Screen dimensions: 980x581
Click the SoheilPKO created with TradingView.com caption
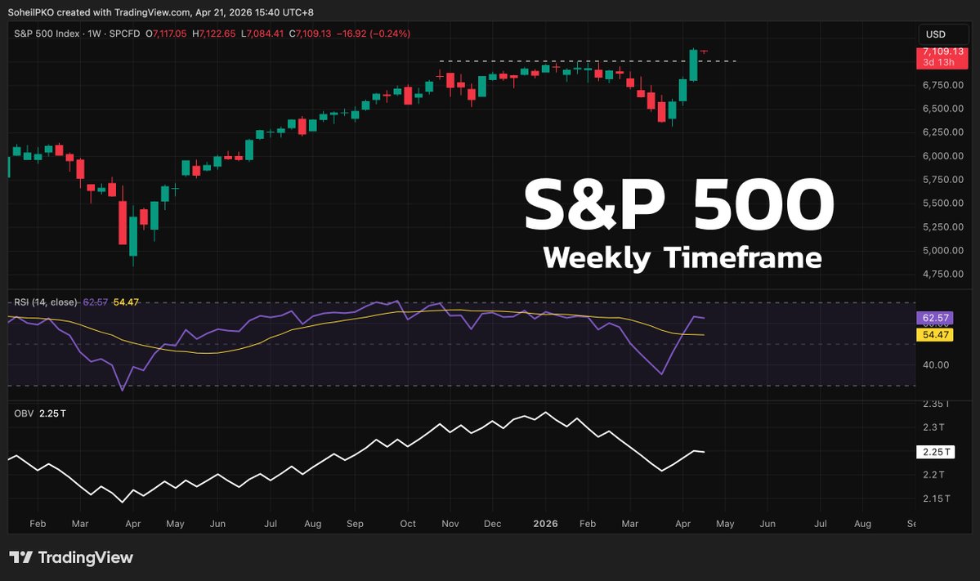click(x=161, y=12)
